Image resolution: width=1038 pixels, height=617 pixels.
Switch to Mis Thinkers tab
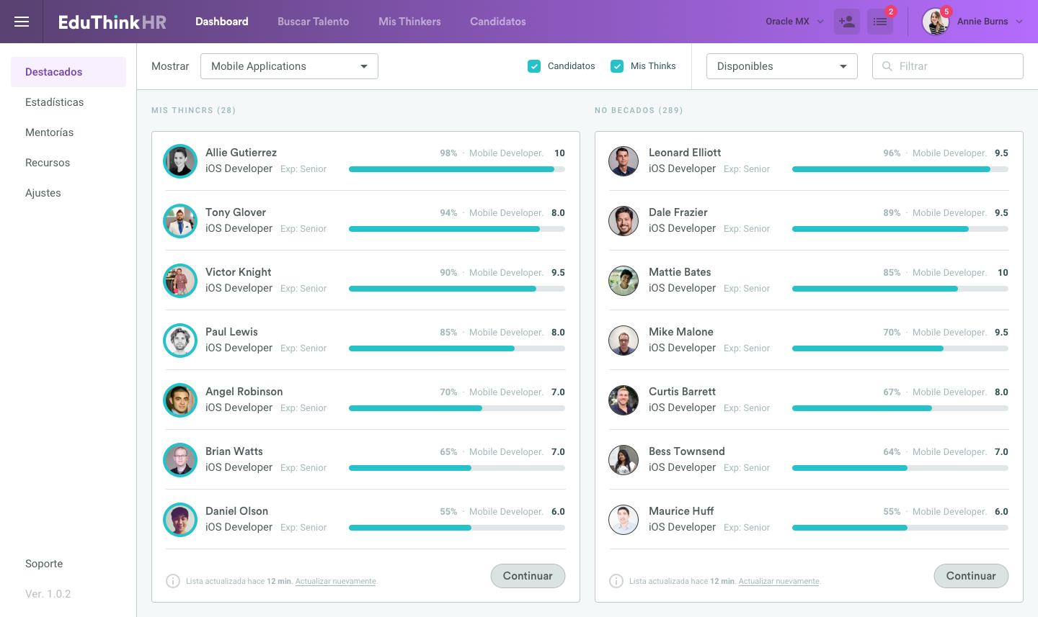click(x=409, y=22)
